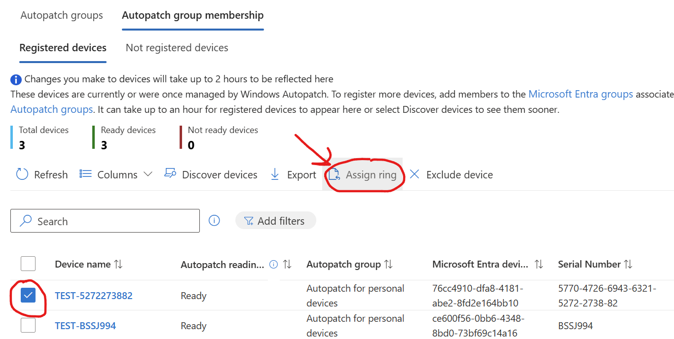This screenshot has width=674, height=339.
Task: Sort by Autopatch readiness arrows icon
Action: 287,264
